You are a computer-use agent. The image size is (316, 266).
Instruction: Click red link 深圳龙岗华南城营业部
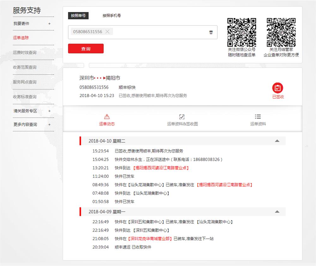[x=150, y=238]
